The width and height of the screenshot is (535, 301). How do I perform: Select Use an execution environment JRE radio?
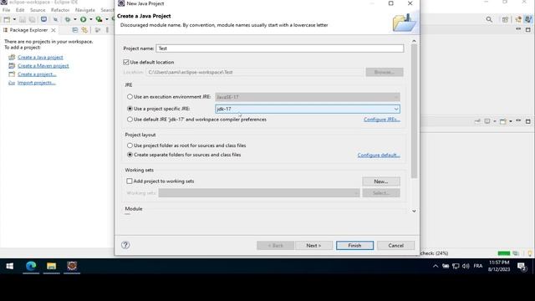point(130,97)
